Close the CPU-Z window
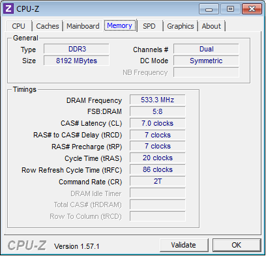The height and width of the screenshot is (256, 266). pos(252,9)
